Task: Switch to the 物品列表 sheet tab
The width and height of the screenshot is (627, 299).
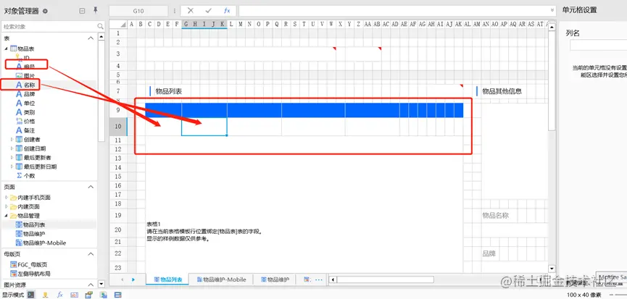Action: [168, 280]
